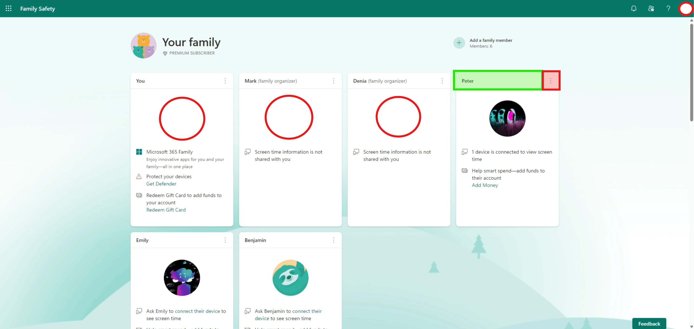Open Peter's three-dot options menu
Image resolution: width=694 pixels, height=329 pixels.
coord(550,81)
